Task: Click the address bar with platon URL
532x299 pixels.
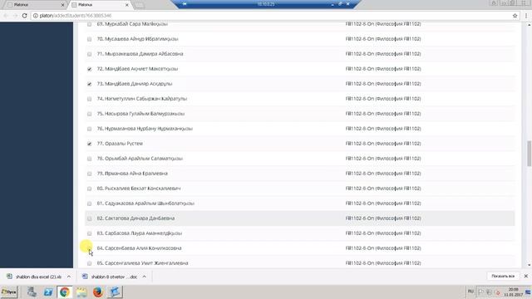Action: (272, 16)
